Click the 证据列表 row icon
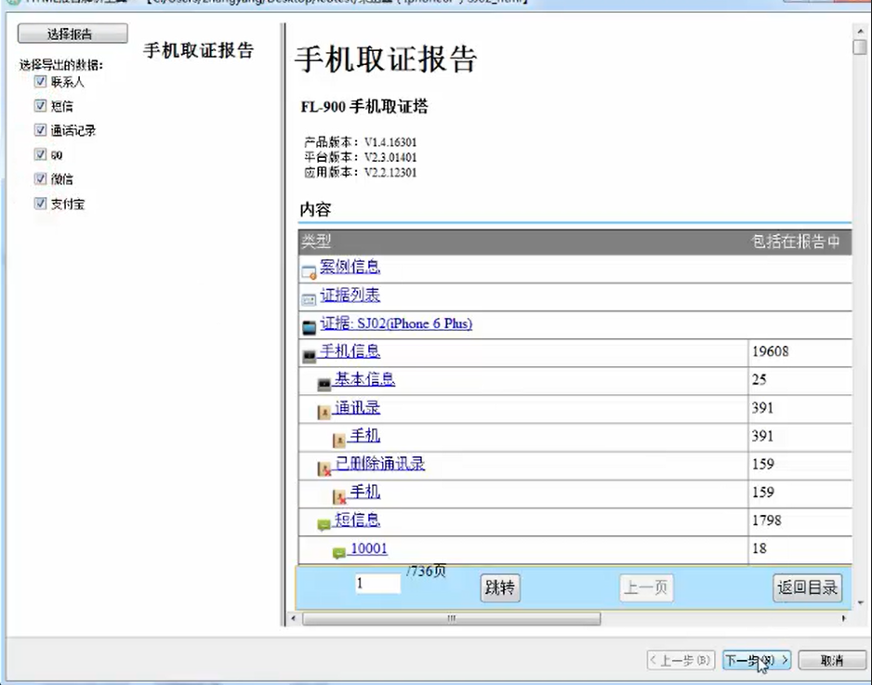The image size is (872, 685). pyautogui.click(x=309, y=299)
